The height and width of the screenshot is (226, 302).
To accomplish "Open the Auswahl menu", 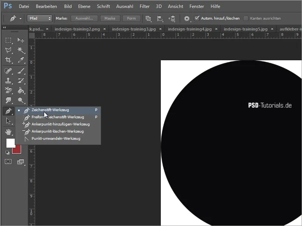I will click(x=125, y=6).
